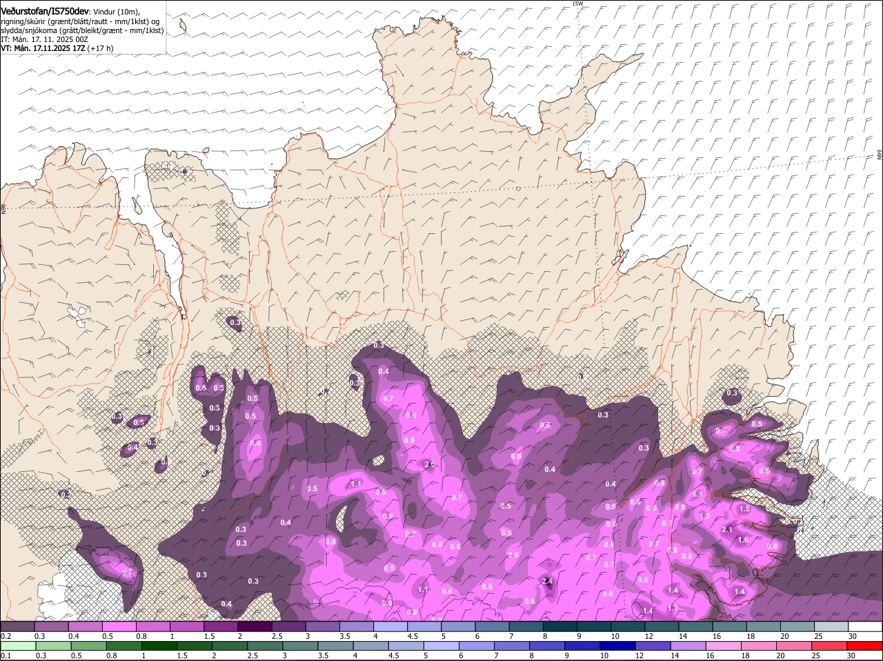Pick the 1.5 purple swatch in the upper legend
883x661 pixels.
[221, 626]
